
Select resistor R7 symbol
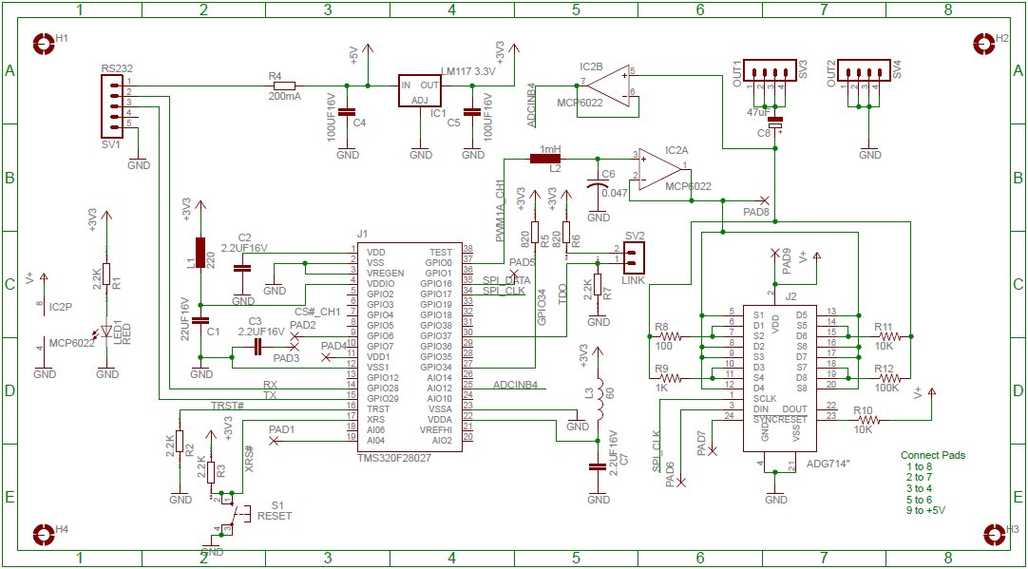coord(598,285)
